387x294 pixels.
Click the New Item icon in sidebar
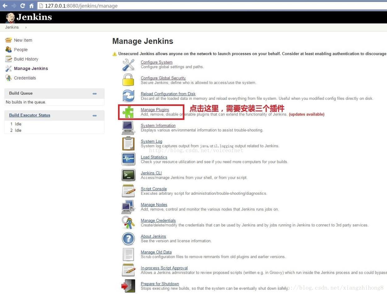point(8,40)
